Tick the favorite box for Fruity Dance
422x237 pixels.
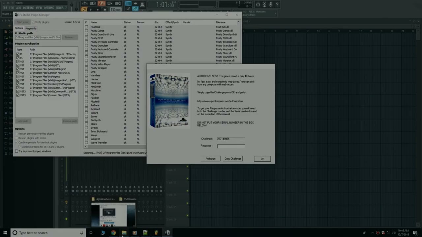86,31
